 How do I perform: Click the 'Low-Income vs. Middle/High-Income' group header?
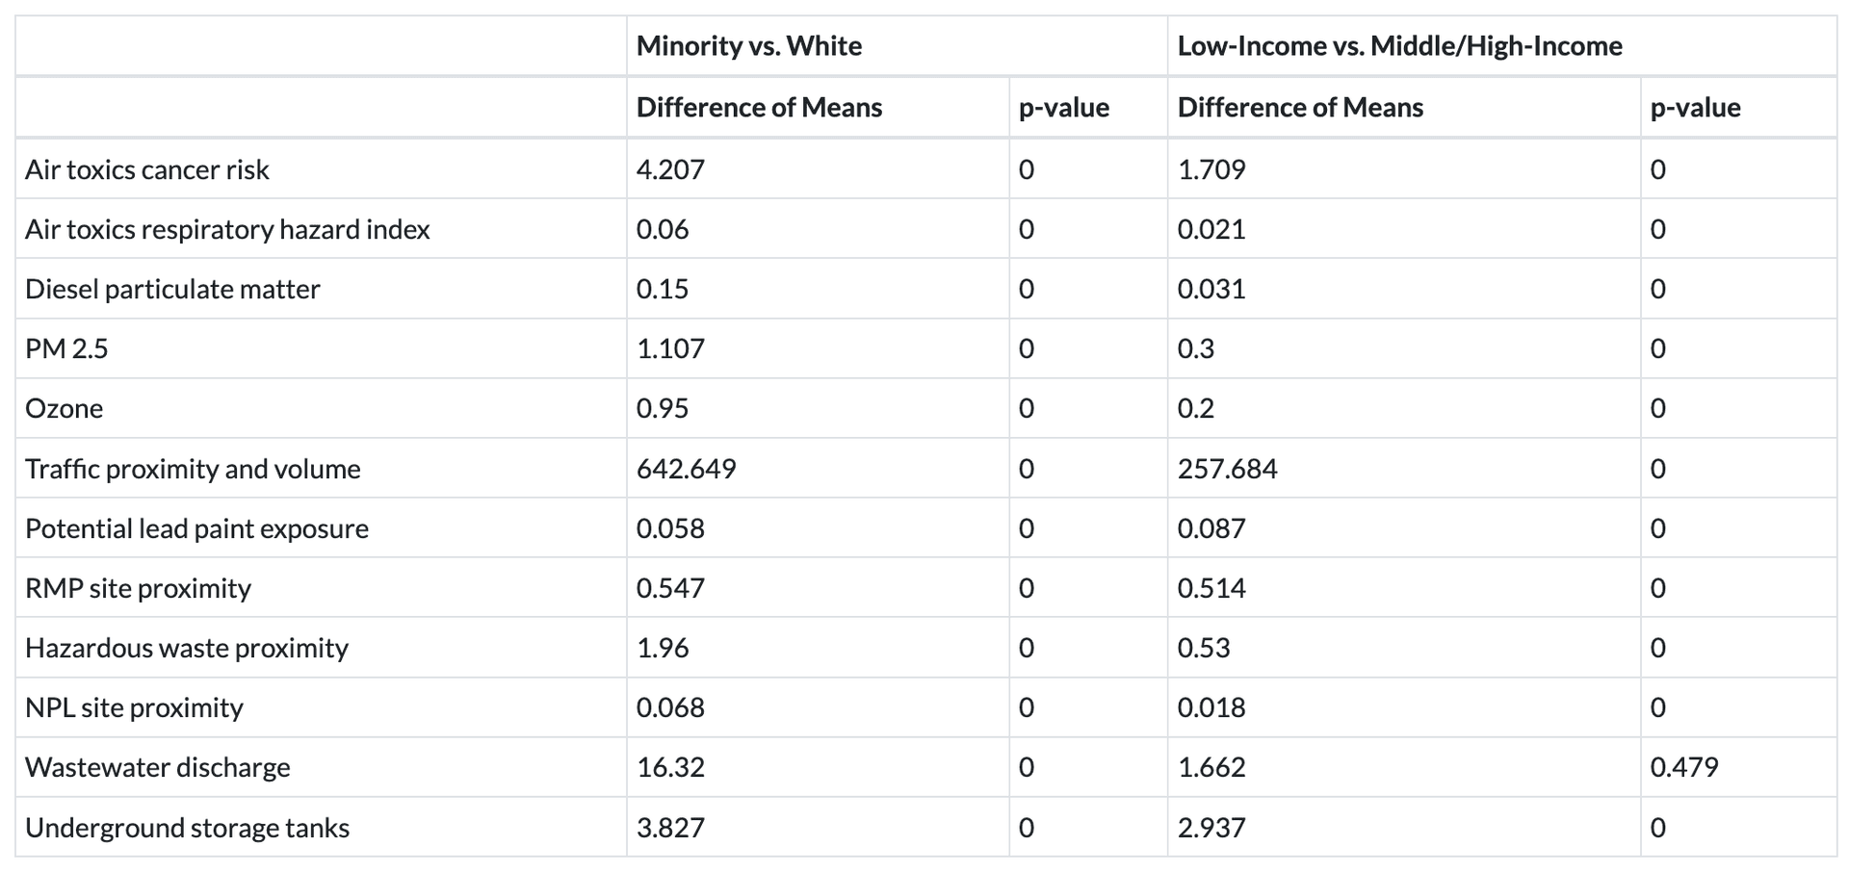pyautogui.click(x=1399, y=46)
